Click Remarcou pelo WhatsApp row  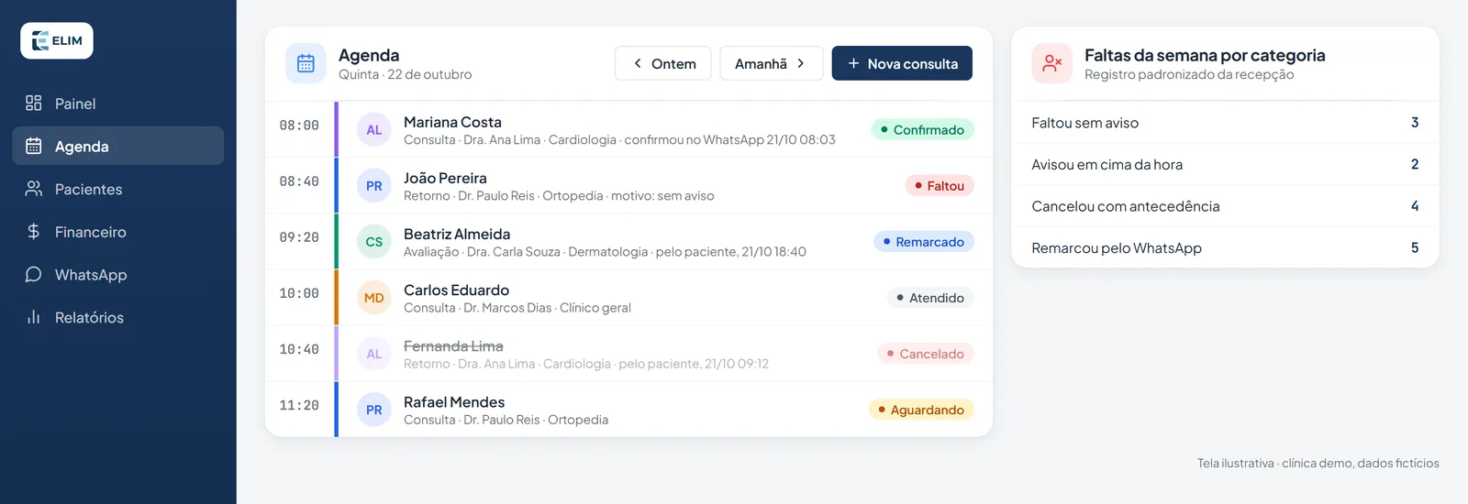pos(1225,247)
